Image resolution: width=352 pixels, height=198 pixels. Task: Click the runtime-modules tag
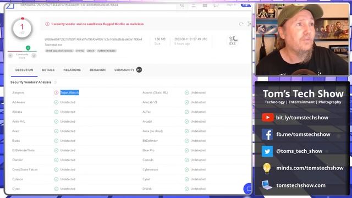coord(107,51)
